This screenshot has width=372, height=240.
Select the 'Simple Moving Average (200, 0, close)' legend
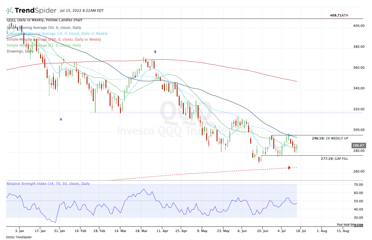(x=54, y=40)
